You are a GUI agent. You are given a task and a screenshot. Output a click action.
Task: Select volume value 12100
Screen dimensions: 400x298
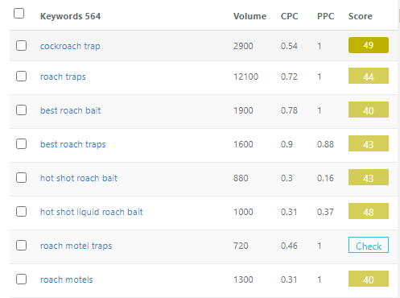[x=245, y=77]
